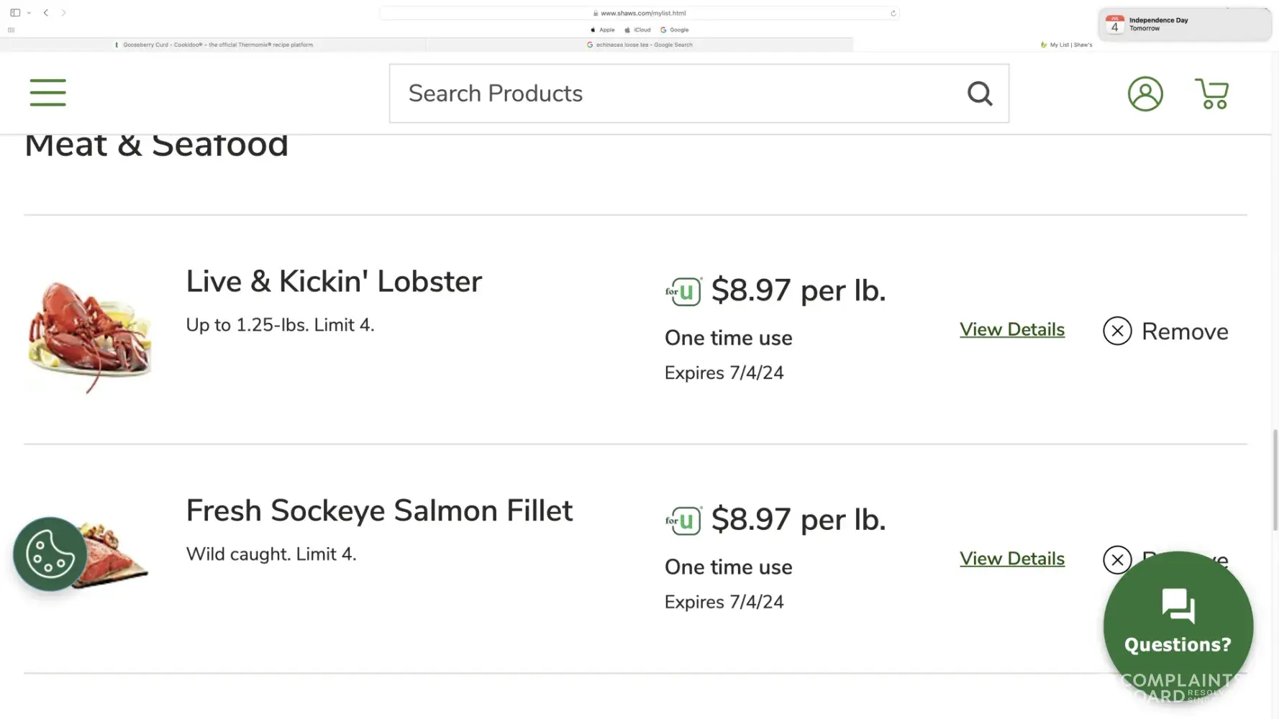Click Remove X icon for Lobster
The height and width of the screenshot is (719, 1279).
click(1117, 331)
